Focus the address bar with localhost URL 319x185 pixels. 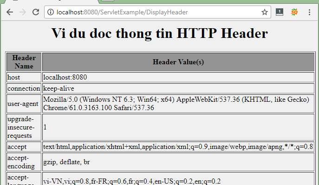[x=153, y=12]
